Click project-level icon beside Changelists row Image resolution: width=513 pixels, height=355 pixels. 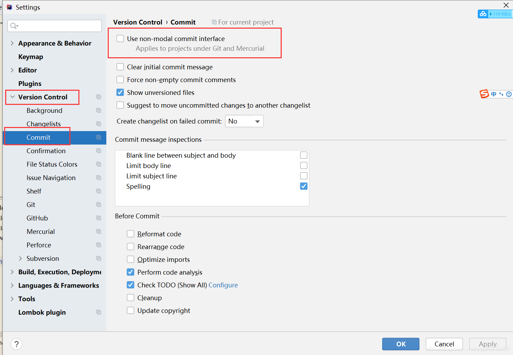tap(99, 124)
